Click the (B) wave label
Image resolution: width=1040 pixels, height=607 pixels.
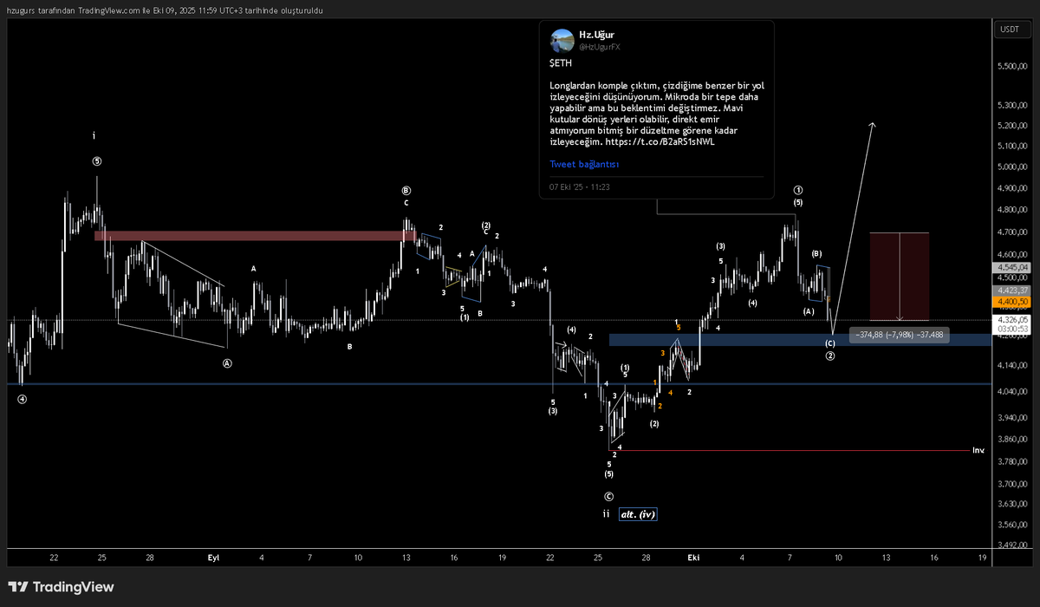(816, 254)
